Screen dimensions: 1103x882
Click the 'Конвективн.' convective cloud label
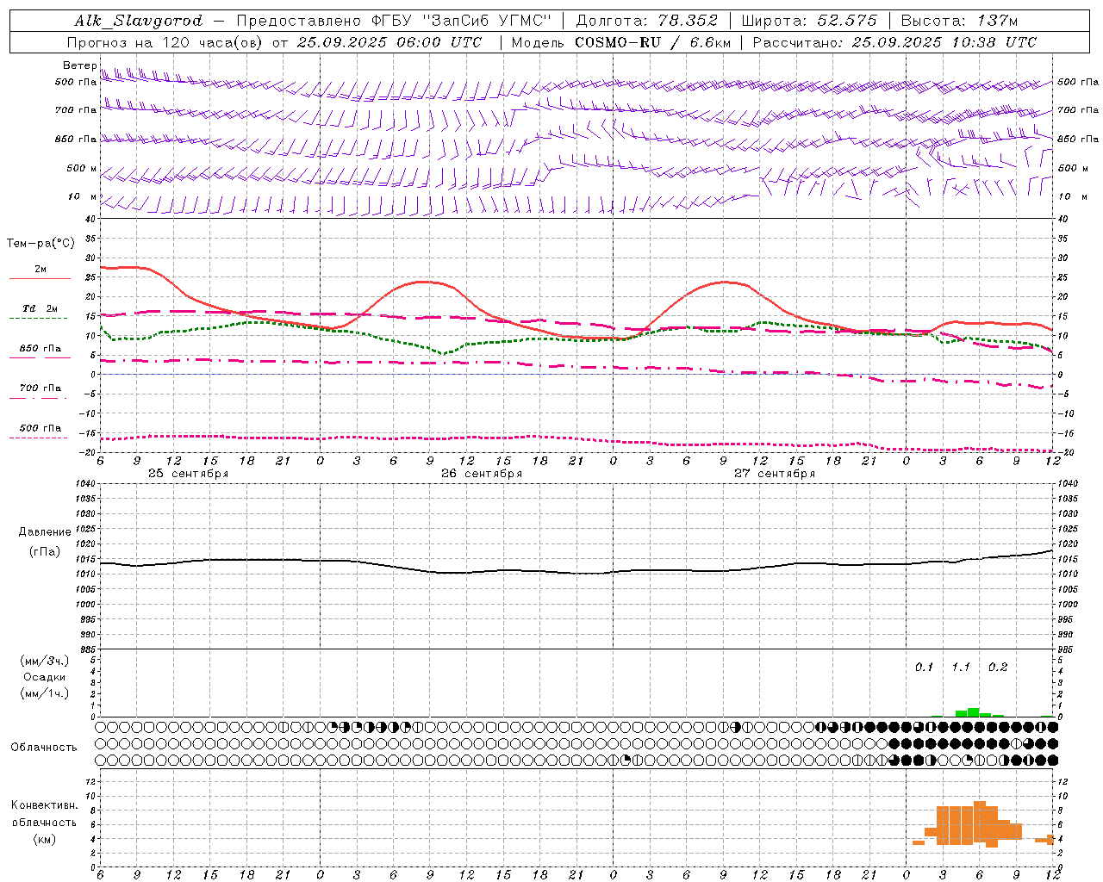coord(44,805)
